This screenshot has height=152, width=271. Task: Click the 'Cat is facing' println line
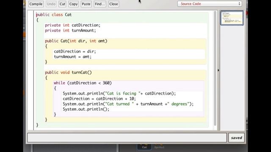119,94
